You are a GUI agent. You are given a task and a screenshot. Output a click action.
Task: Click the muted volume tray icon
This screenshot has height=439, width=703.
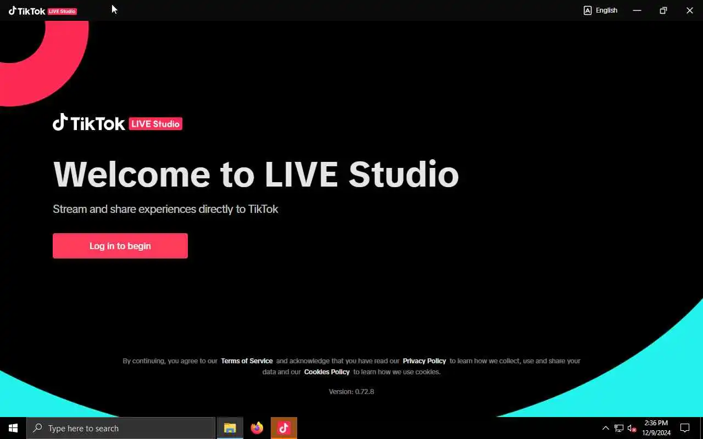(x=632, y=428)
